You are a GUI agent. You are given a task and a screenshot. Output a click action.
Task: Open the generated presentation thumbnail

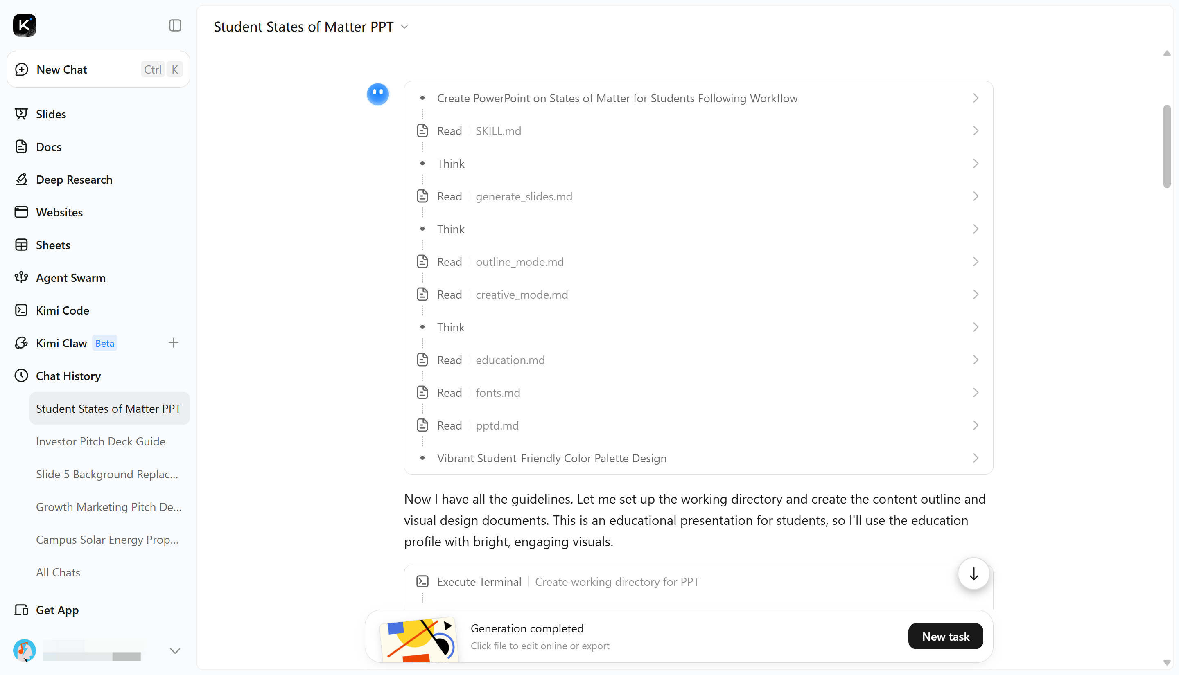pos(419,639)
